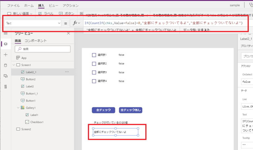Screen dimensions: 253x150
Task: Click the Checkbox1 control icon
Action: [27, 122]
